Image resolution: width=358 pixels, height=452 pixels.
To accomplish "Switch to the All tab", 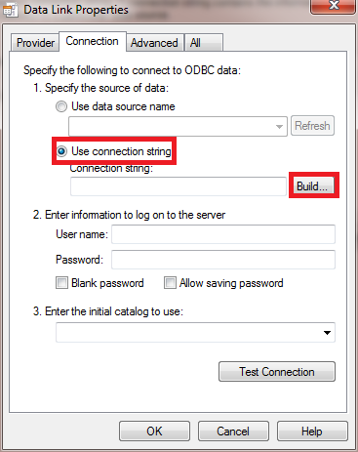I will point(204,43).
